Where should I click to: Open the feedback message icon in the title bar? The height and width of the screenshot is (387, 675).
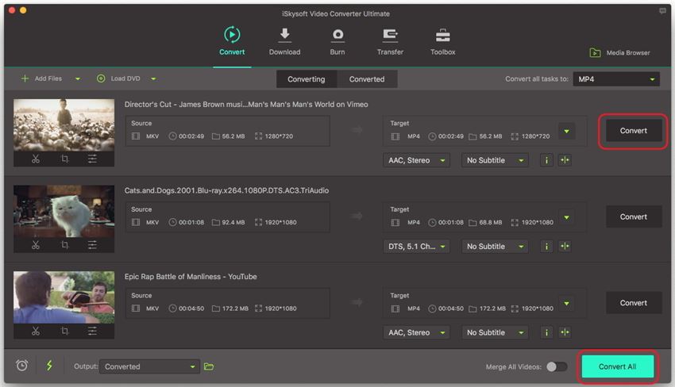point(662,11)
